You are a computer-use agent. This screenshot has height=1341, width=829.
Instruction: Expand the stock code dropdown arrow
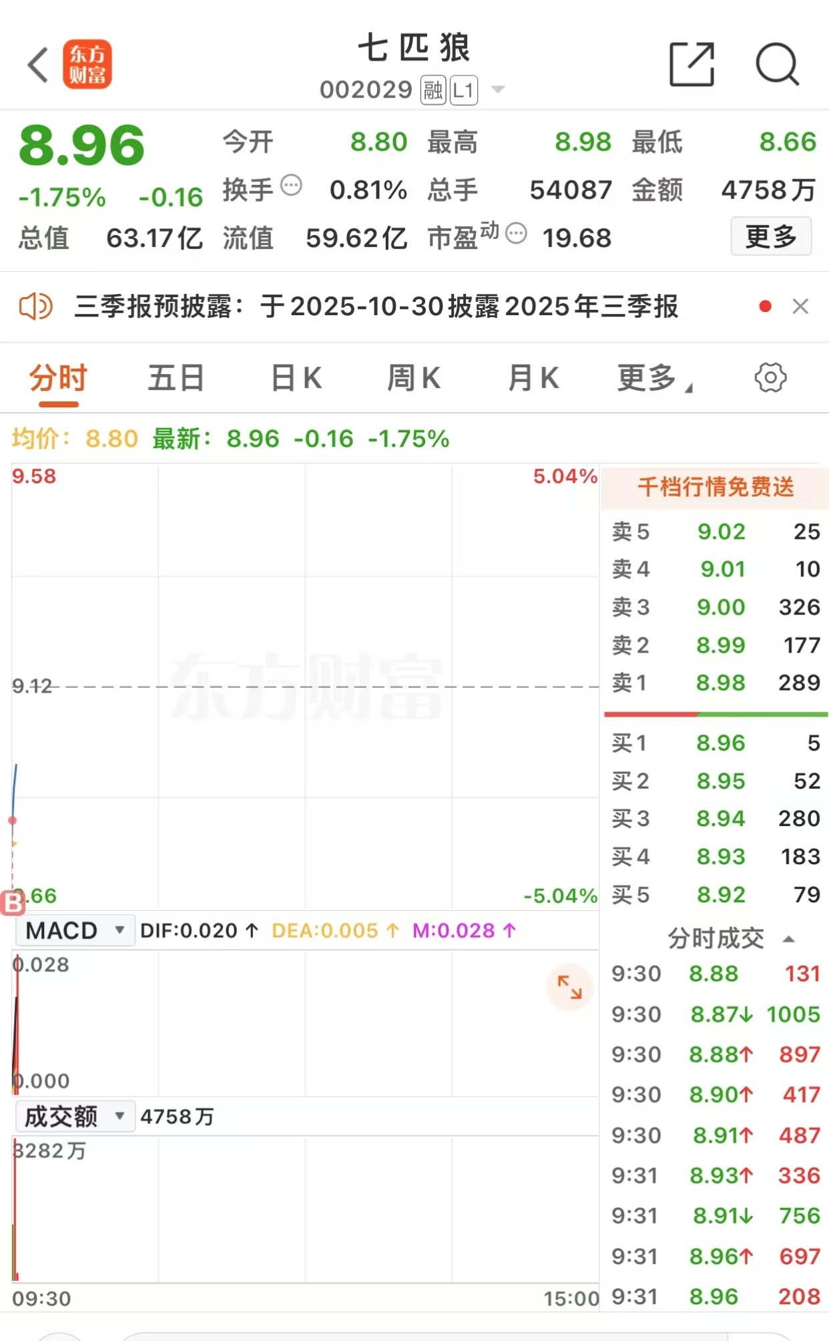[498, 89]
